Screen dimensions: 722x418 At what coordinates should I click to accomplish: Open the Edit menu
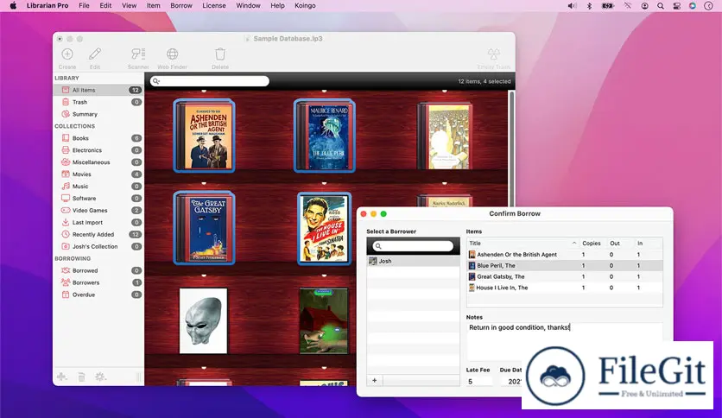tap(105, 5)
